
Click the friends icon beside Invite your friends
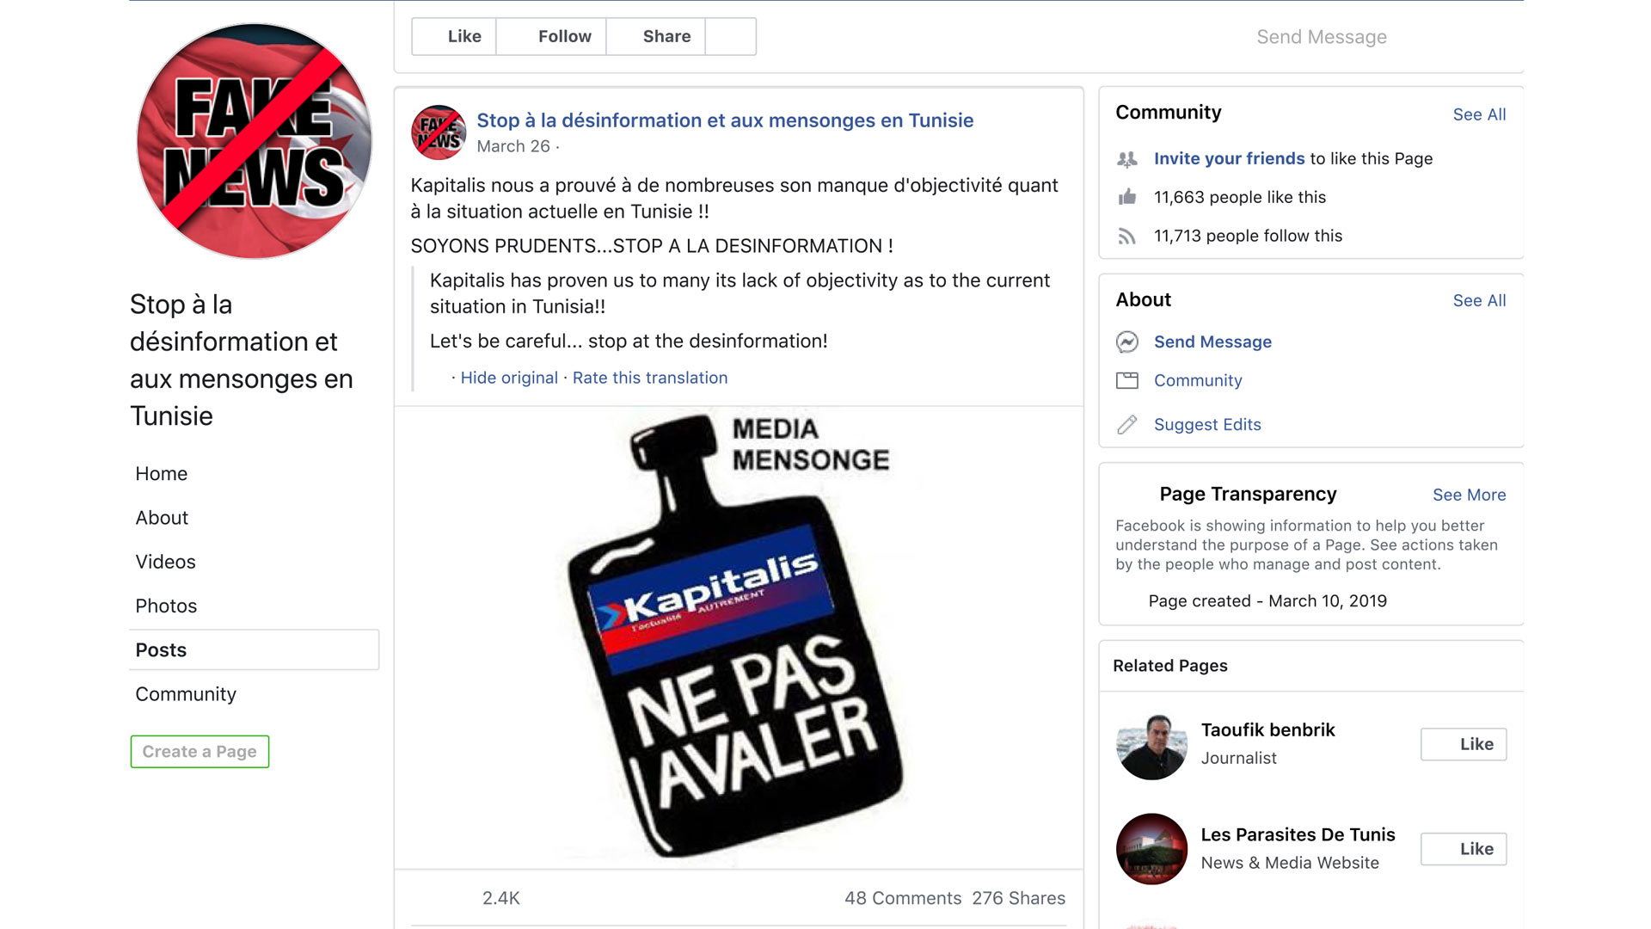click(x=1126, y=159)
